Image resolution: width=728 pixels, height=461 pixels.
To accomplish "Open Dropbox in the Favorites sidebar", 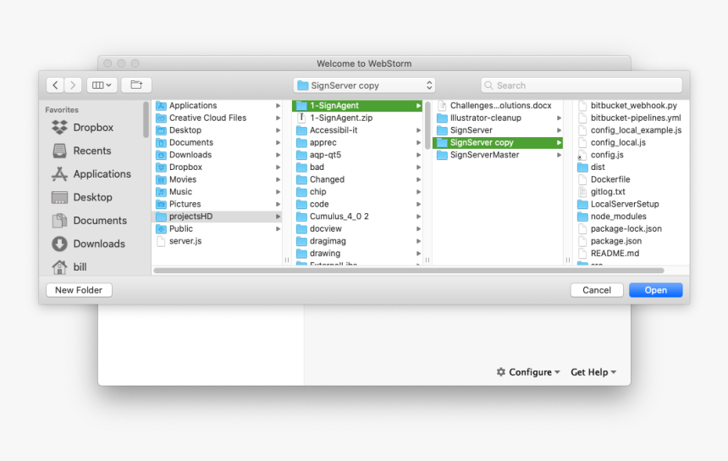I will [x=93, y=128].
